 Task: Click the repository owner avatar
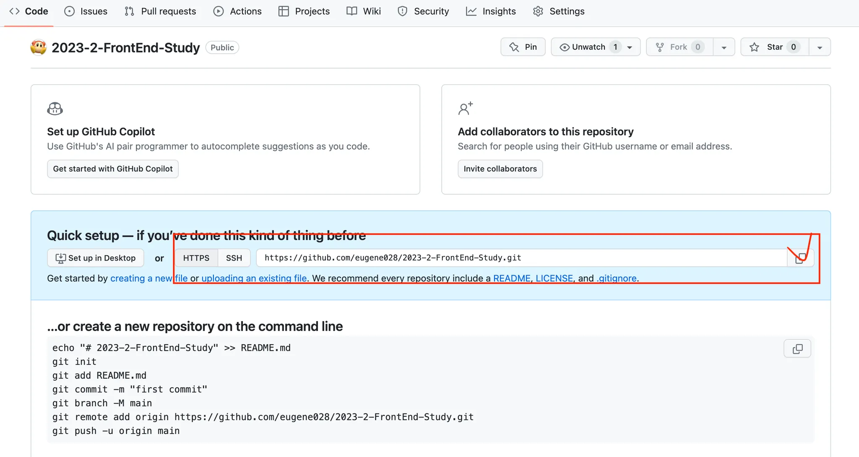pos(39,47)
